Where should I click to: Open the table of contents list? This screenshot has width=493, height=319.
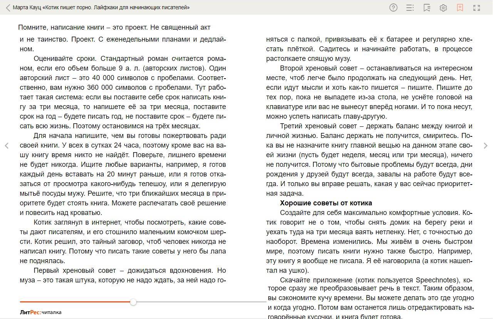pyautogui.click(x=410, y=8)
